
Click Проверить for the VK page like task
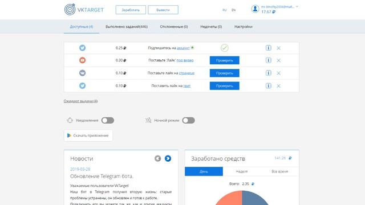[224, 73]
